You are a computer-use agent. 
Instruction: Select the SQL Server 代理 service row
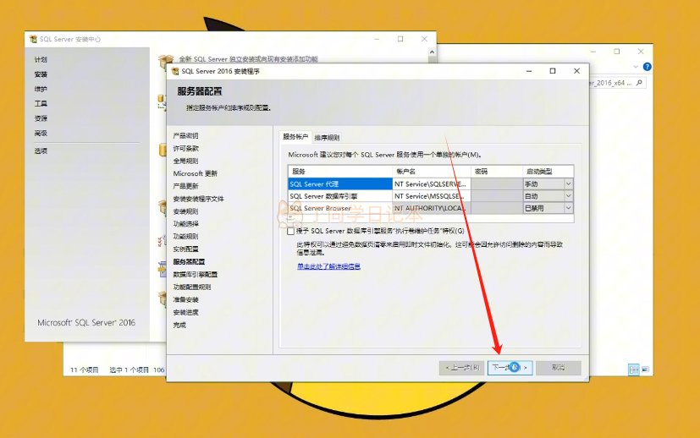[339, 183]
